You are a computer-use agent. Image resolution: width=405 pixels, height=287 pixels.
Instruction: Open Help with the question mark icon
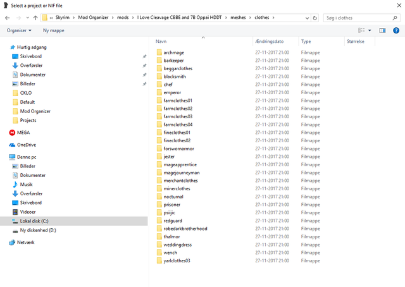tap(396, 30)
